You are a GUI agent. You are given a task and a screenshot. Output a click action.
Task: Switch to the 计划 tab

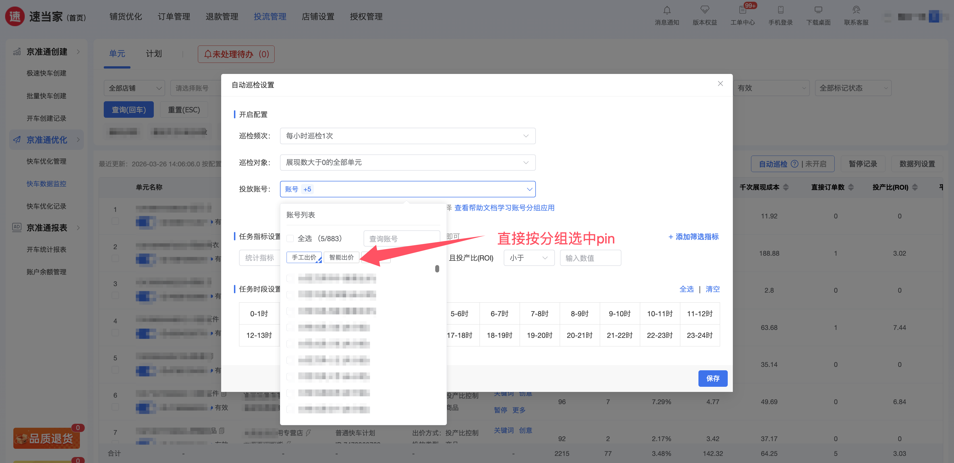154,54
